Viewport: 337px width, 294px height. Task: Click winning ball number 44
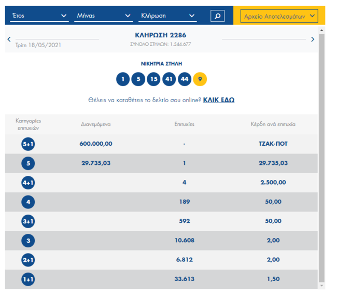click(185, 79)
